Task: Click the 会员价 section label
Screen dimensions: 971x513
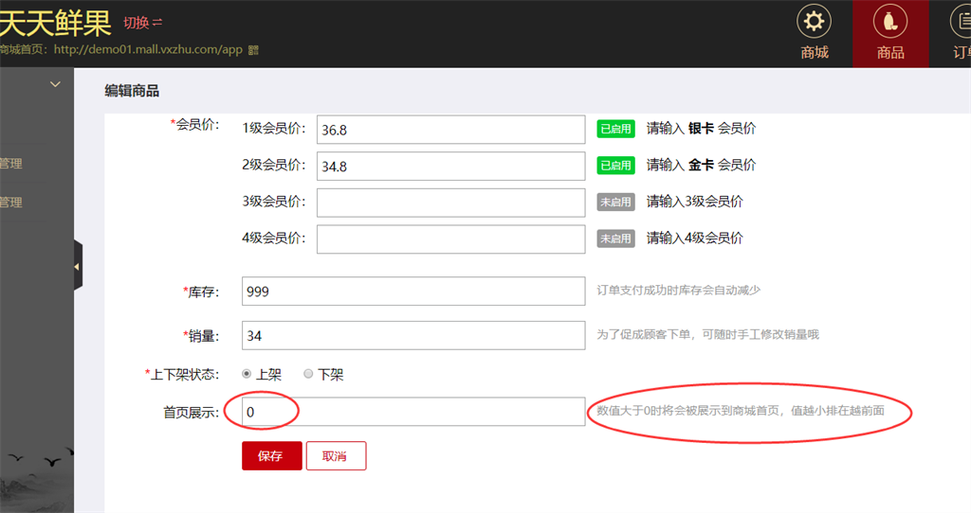Action: point(195,124)
